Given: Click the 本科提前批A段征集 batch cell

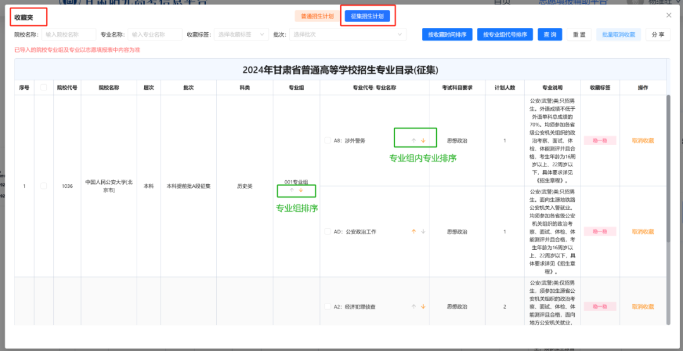Looking at the screenshot, I should point(188,186).
